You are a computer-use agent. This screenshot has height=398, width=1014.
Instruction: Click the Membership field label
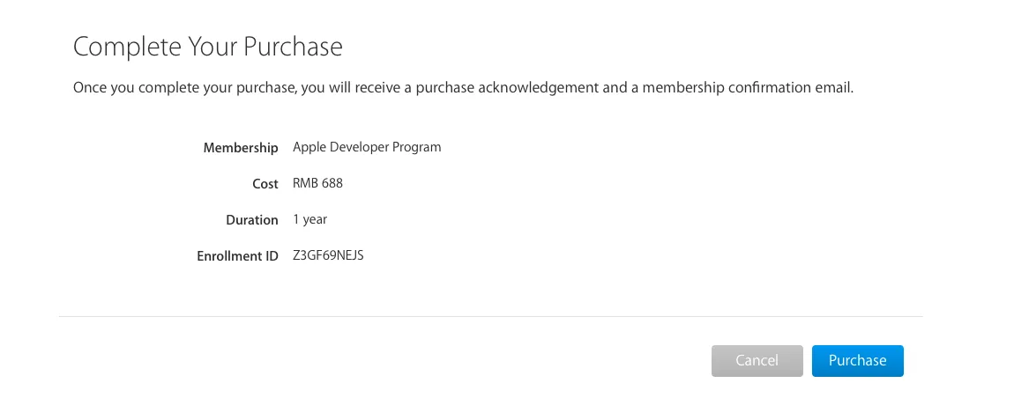click(241, 148)
